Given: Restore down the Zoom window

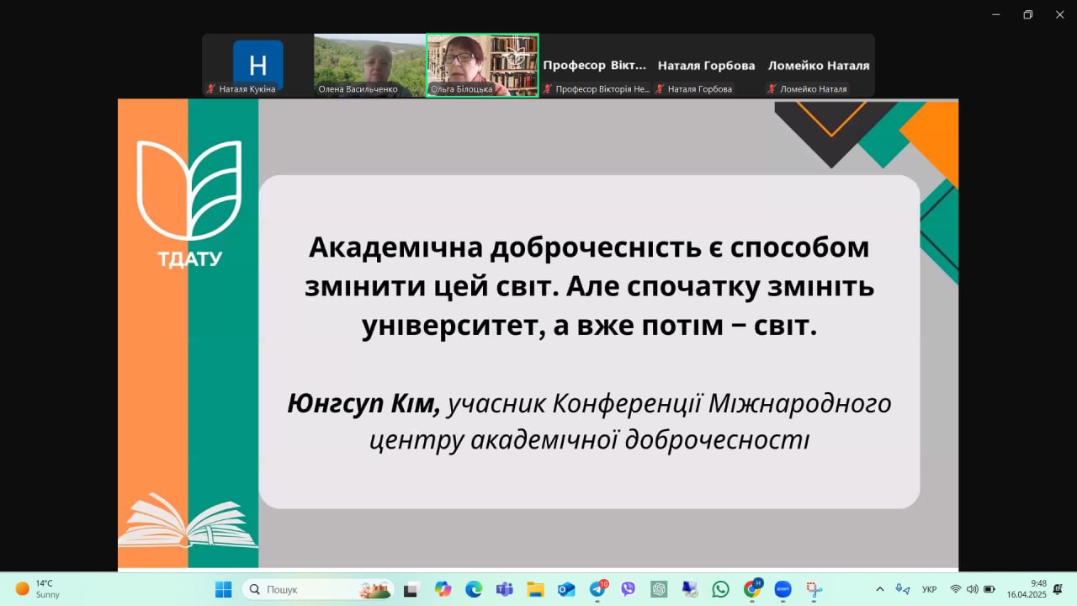Looking at the screenshot, I should (x=1027, y=14).
